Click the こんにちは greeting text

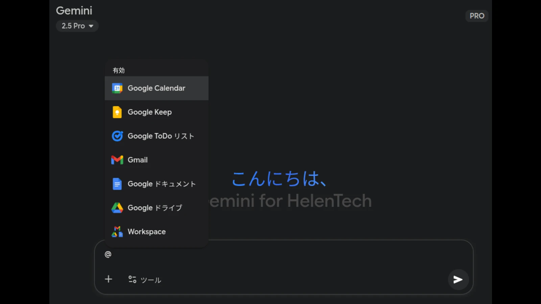pyautogui.click(x=279, y=179)
